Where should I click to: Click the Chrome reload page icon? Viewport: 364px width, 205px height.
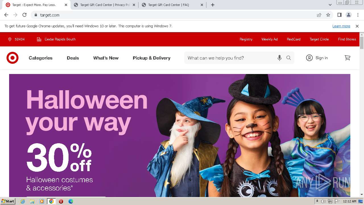pyautogui.click(x=24, y=15)
